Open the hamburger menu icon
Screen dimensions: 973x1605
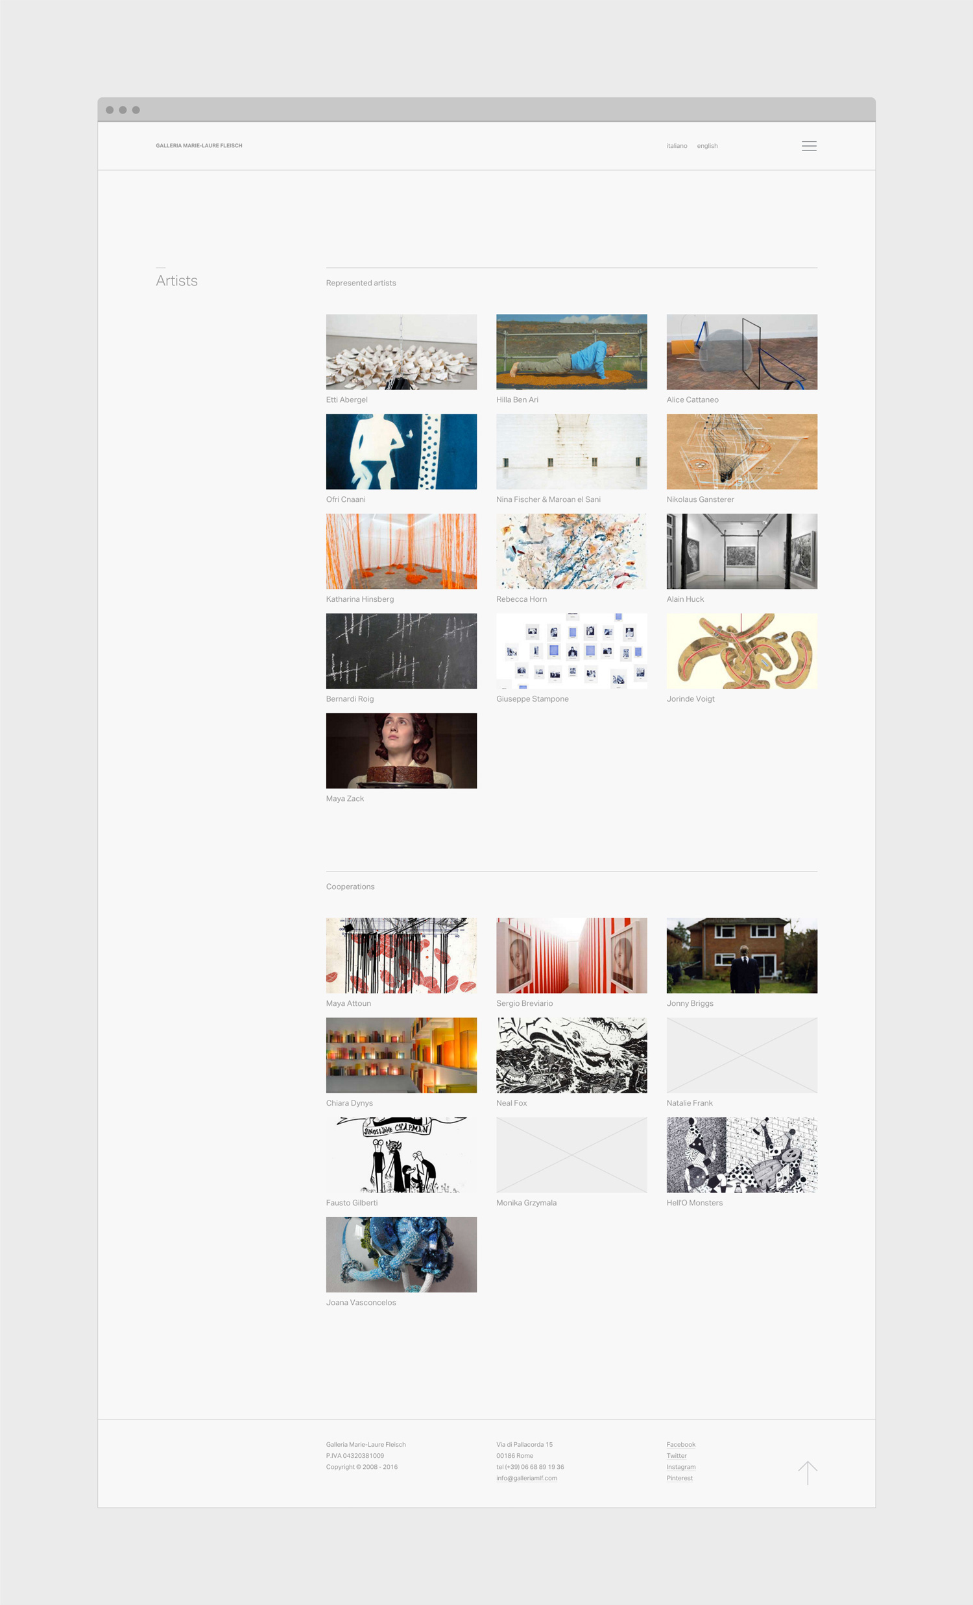[809, 146]
